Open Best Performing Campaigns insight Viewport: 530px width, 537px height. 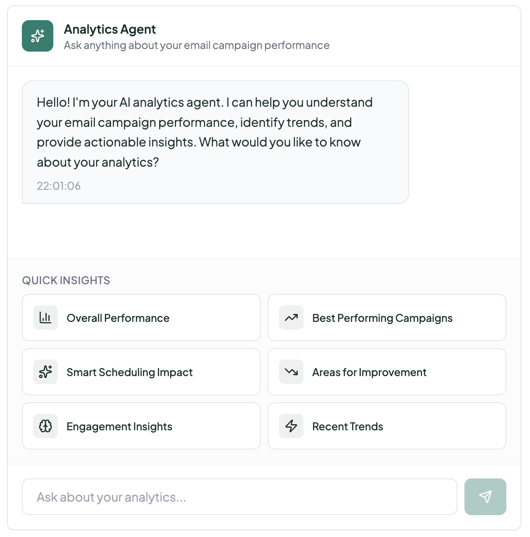387,317
